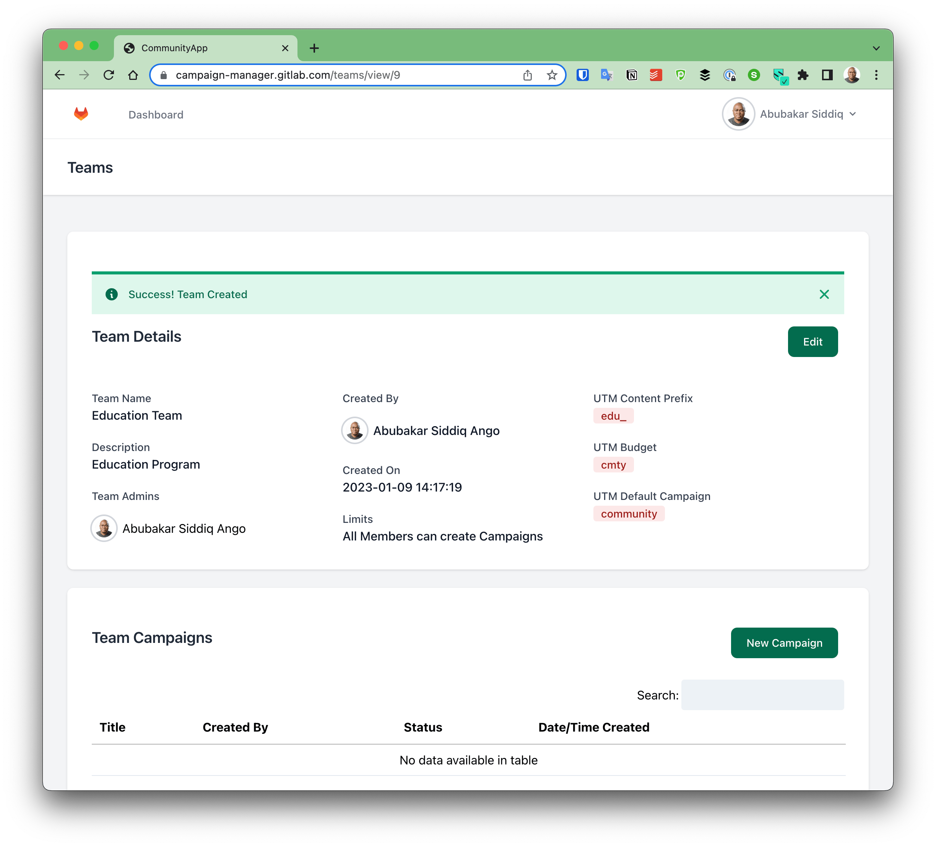
Task: Click the Edit button for Team Details
Action: (813, 341)
